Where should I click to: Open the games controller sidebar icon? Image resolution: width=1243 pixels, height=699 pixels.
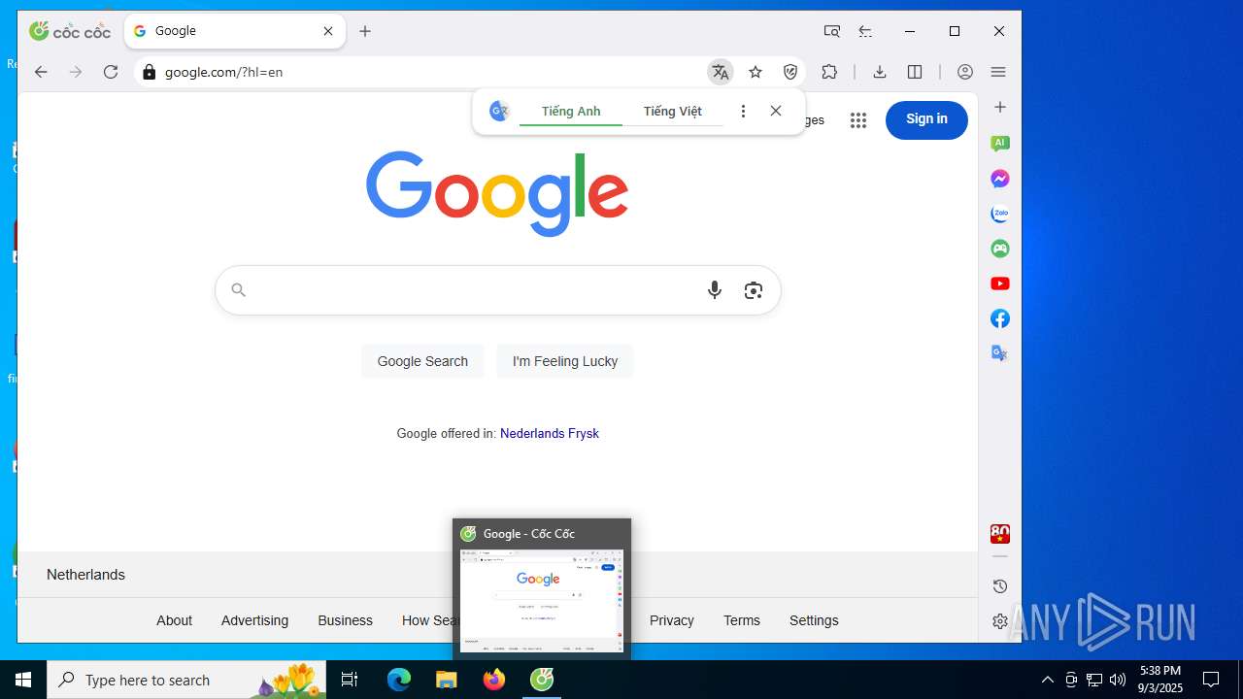pyautogui.click(x=1000, y=249)
